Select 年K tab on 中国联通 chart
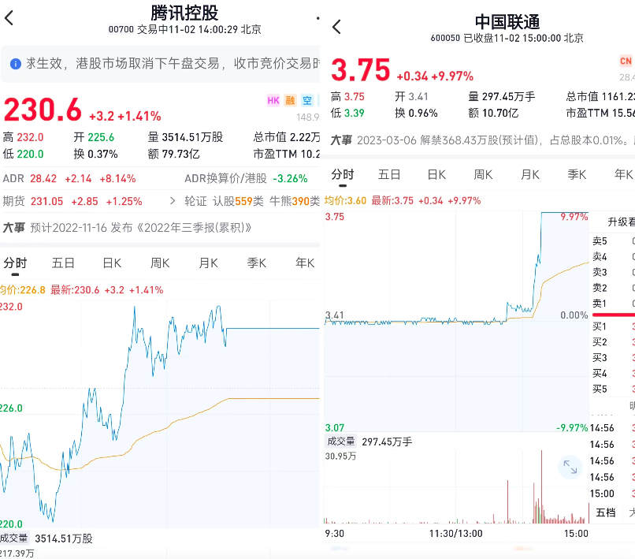 point(624,174)
